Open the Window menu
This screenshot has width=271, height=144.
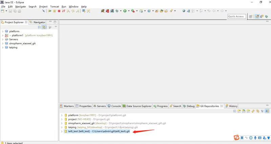click(x=74, y=6)
